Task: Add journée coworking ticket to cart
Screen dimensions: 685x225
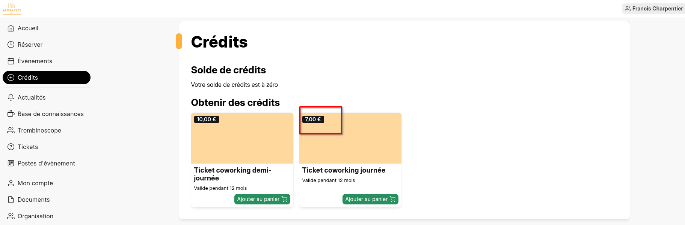Action: point(370,199)
